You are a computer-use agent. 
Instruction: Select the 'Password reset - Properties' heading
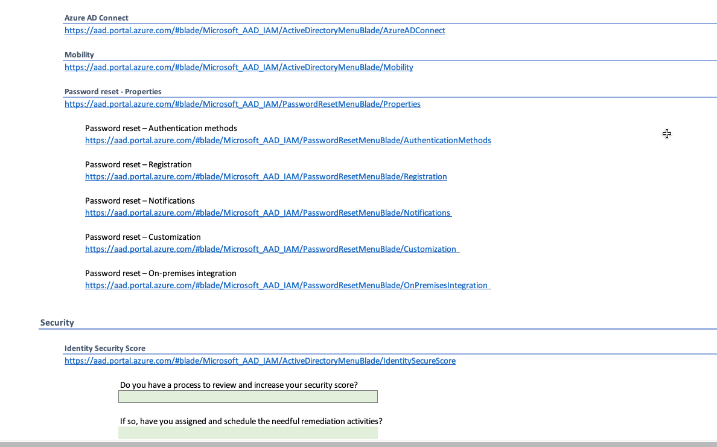coord(113,92)
